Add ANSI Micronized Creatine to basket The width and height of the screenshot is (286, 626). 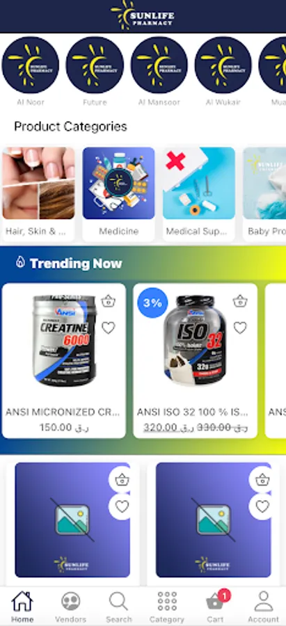[x=108, y=301]
